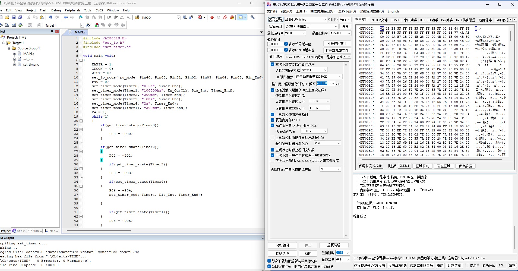Viewport: 518px width, 271px height.
Task: Save the current file in µVision
Action: pos(14,17)
